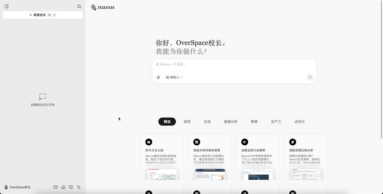Select the 这也行 category tab
Image resolution: width=383 pixels, height=194 pixels.
tap(299, 121)
